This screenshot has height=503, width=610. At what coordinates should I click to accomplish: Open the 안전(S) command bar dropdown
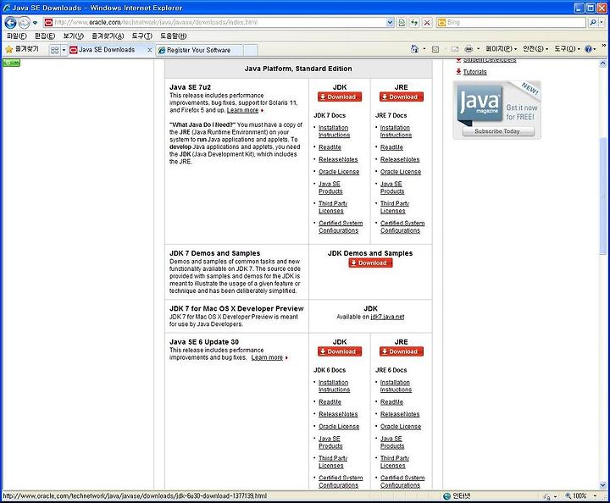[535, 49]
